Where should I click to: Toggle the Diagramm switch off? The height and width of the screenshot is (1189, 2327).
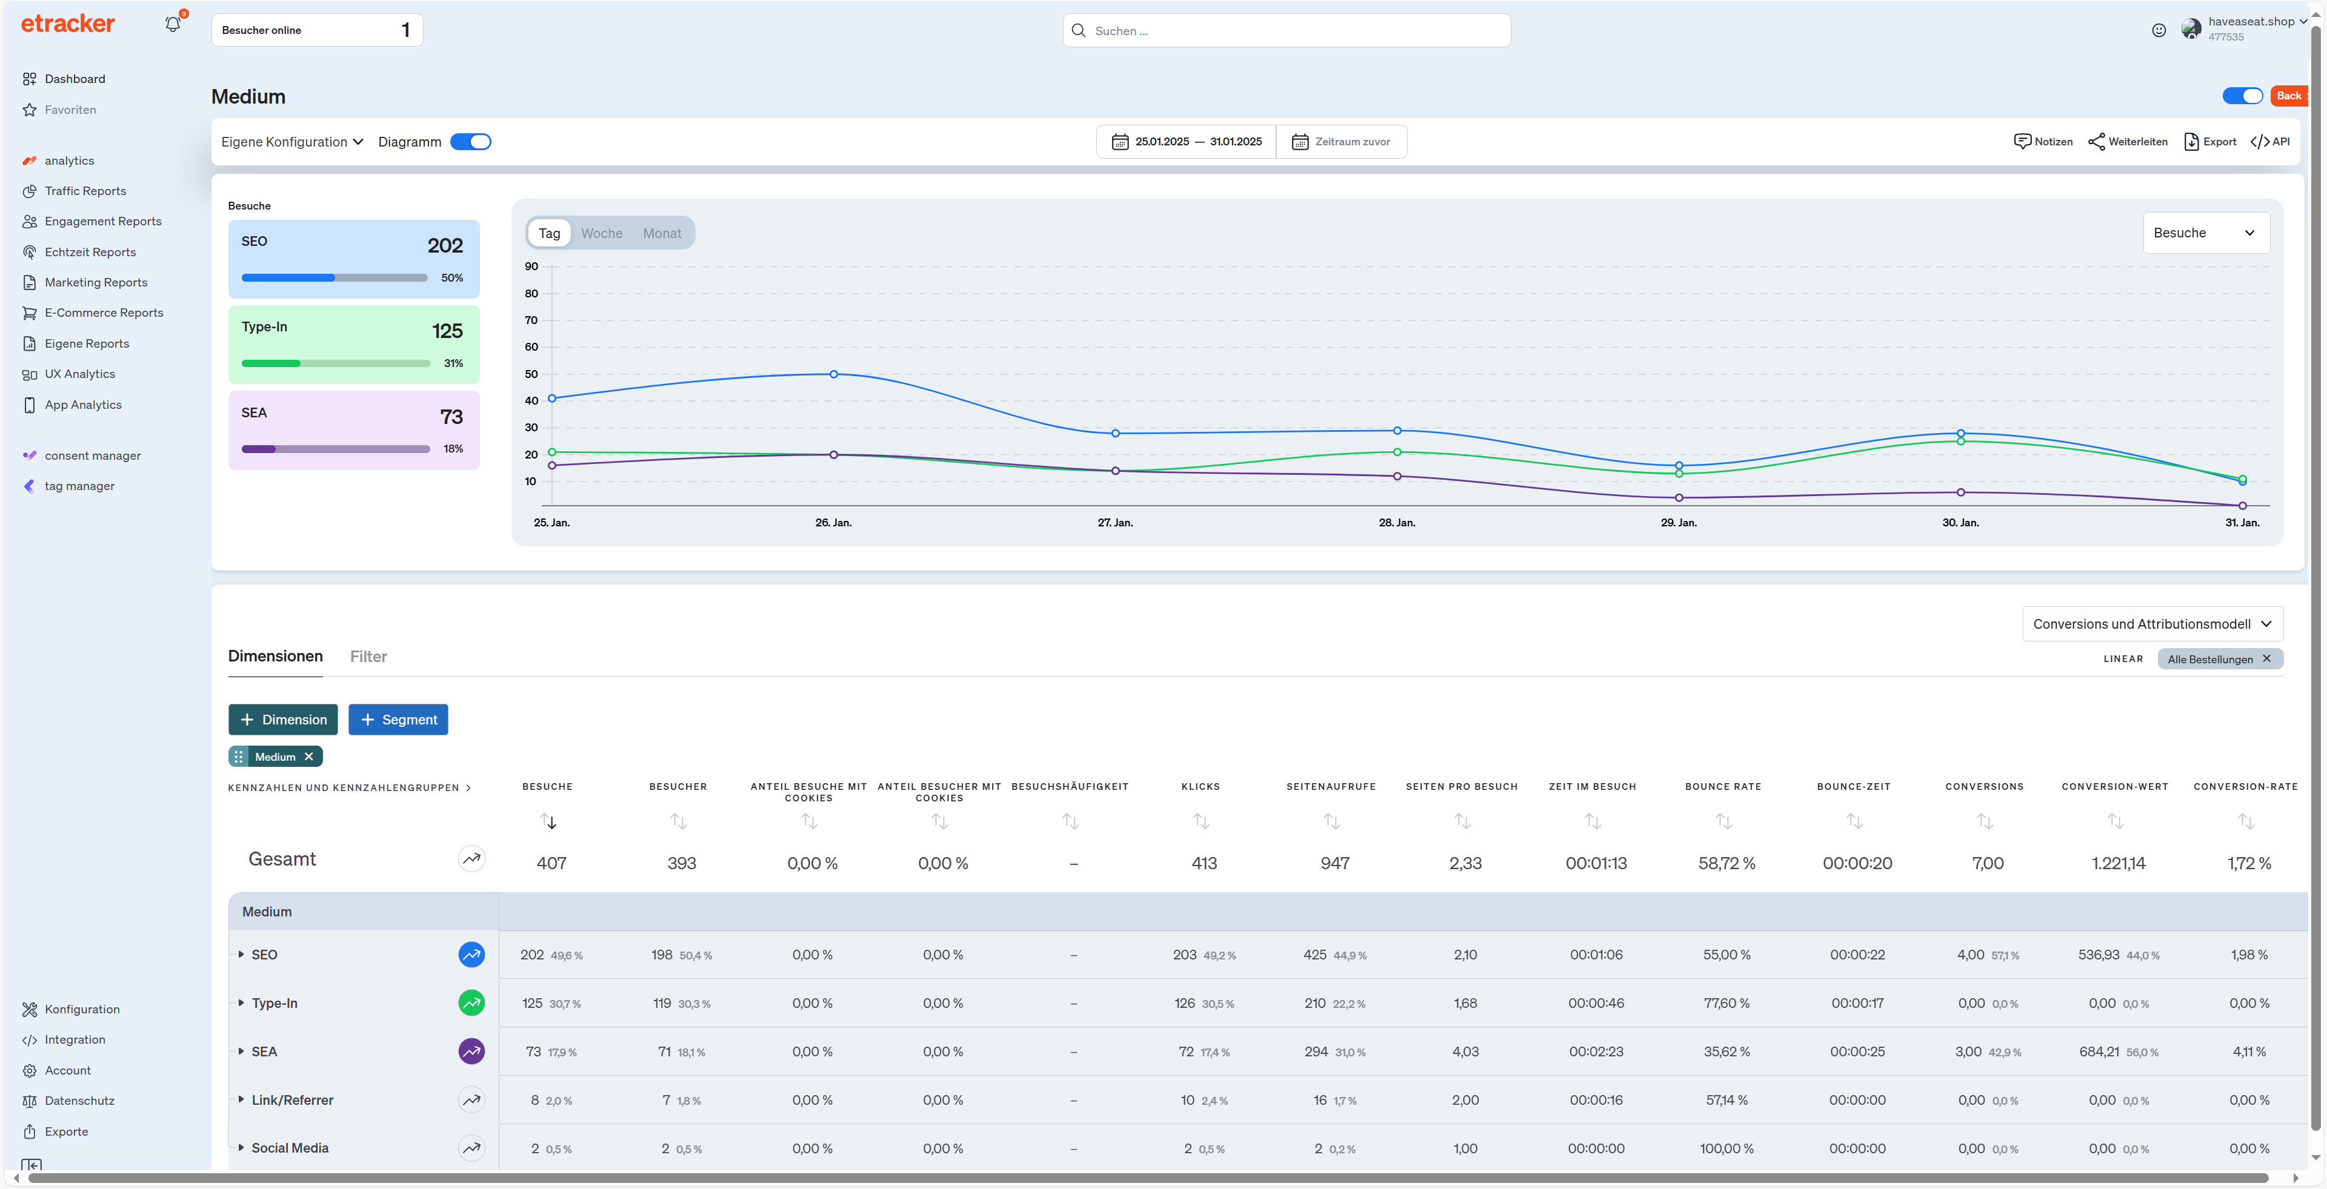point(471,142)
